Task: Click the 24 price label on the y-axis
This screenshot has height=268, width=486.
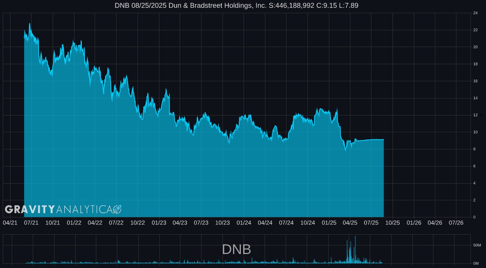Action: [475, 13]
